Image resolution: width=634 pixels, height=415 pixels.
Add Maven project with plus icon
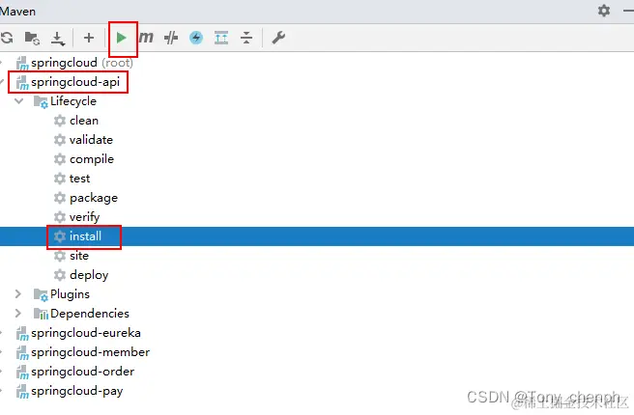89,38
